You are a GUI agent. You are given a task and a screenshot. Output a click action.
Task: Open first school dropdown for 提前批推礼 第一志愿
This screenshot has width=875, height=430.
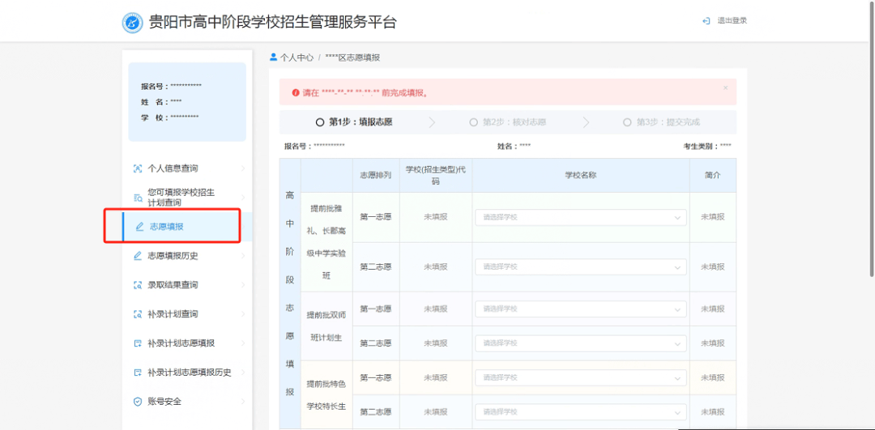580,217
